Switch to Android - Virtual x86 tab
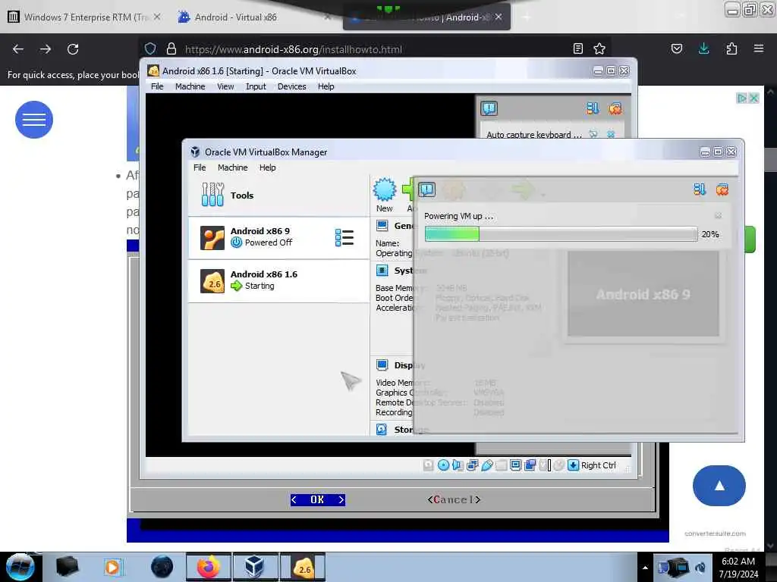The width and height of the screenshot is (777, 582). click(253, 17)
